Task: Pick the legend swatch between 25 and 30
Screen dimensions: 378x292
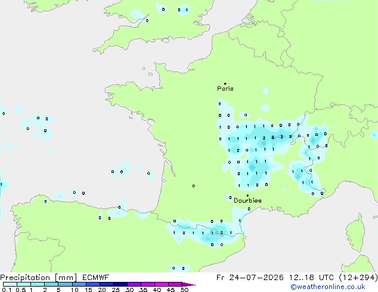Action: [x=120, y=284]
